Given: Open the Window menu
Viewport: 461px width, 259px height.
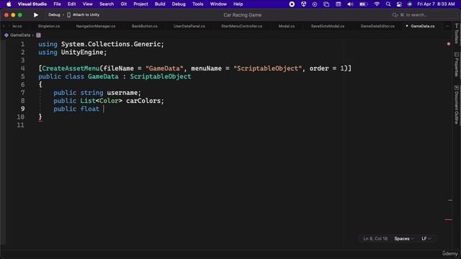Looking at the screenshot, I should [218, 4].
